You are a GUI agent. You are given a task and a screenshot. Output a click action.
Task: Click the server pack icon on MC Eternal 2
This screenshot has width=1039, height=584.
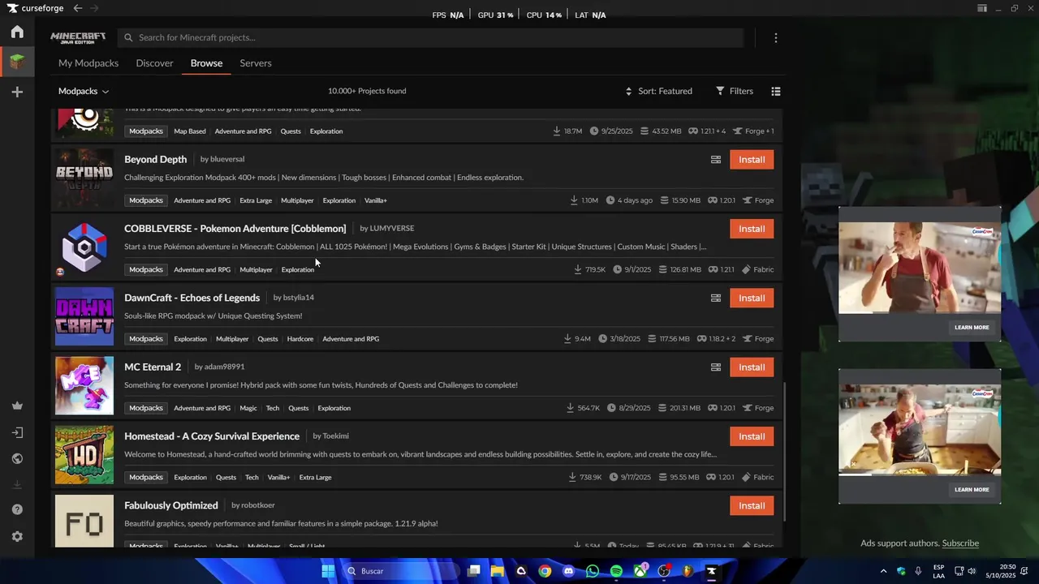pos(716,367)
